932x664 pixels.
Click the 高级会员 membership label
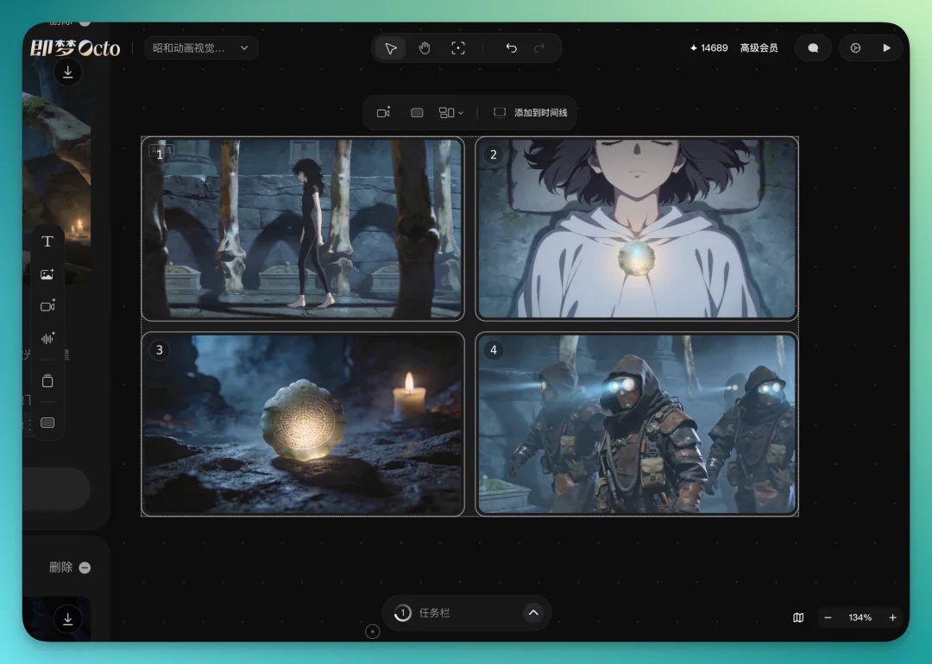[x=759, y=48]
